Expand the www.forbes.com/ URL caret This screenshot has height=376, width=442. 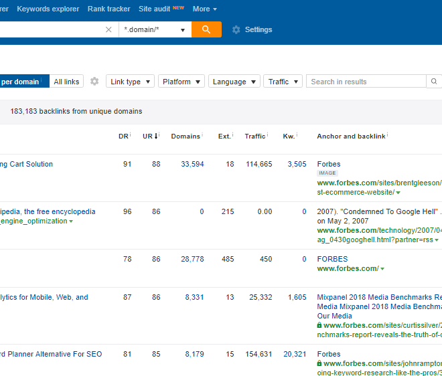(382, 269)
